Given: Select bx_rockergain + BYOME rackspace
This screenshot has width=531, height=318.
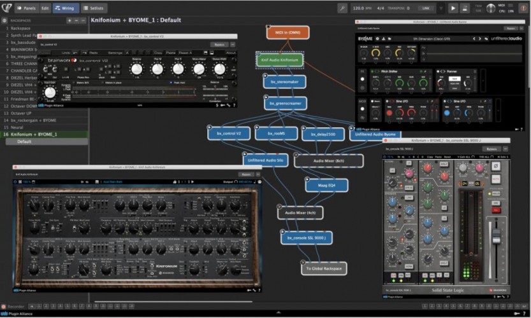Looking at the screenshot, I should [x=44, y=120].
